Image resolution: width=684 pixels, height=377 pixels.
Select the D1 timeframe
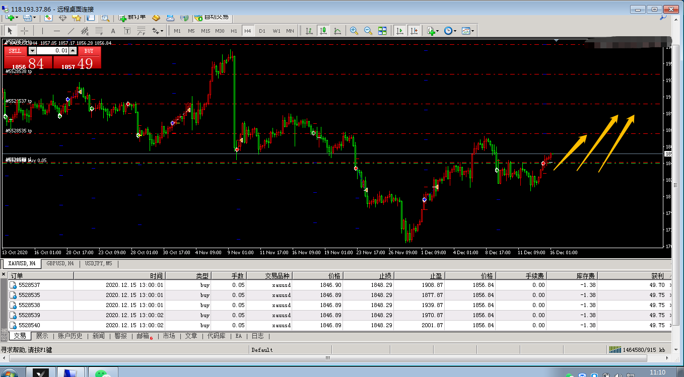tap(262, 31)
